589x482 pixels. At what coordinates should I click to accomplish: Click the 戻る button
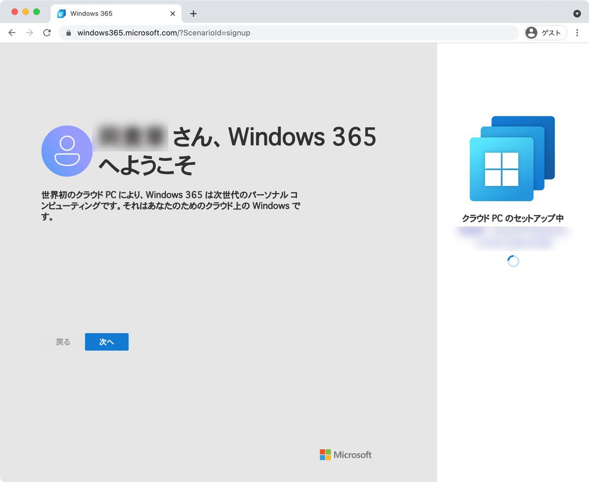tap(63, 342)
